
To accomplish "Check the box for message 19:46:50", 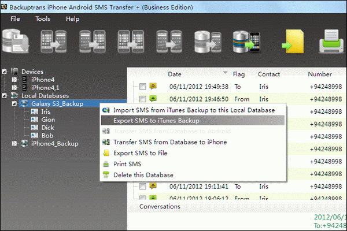I will pyautogui.click(x=143, y=99).
